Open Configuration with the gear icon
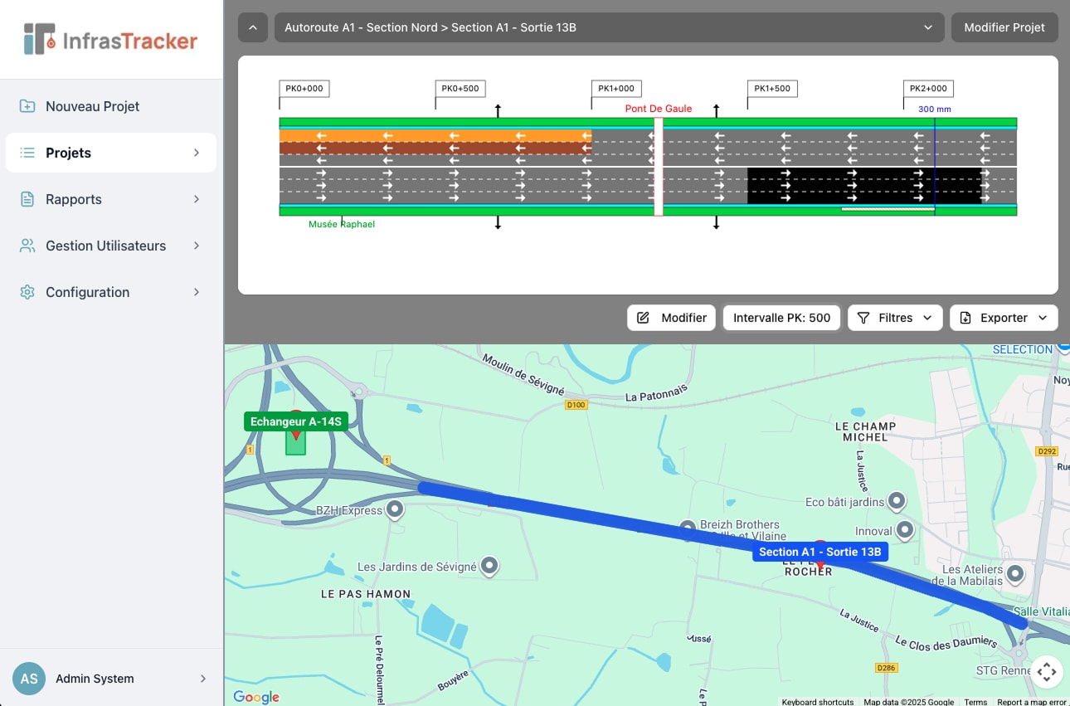The height and width of the screenshot is (706, 1070). coord(25,292)
